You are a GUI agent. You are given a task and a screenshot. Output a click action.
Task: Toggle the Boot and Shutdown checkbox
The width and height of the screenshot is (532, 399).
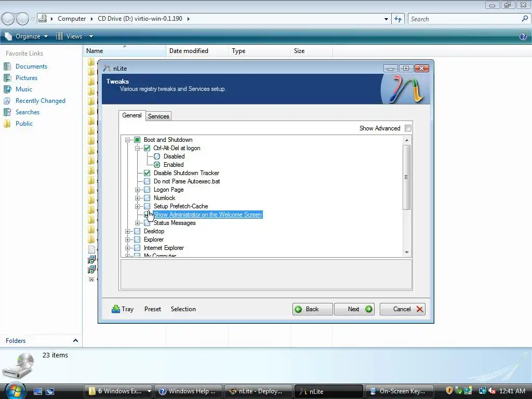point(137,140)
